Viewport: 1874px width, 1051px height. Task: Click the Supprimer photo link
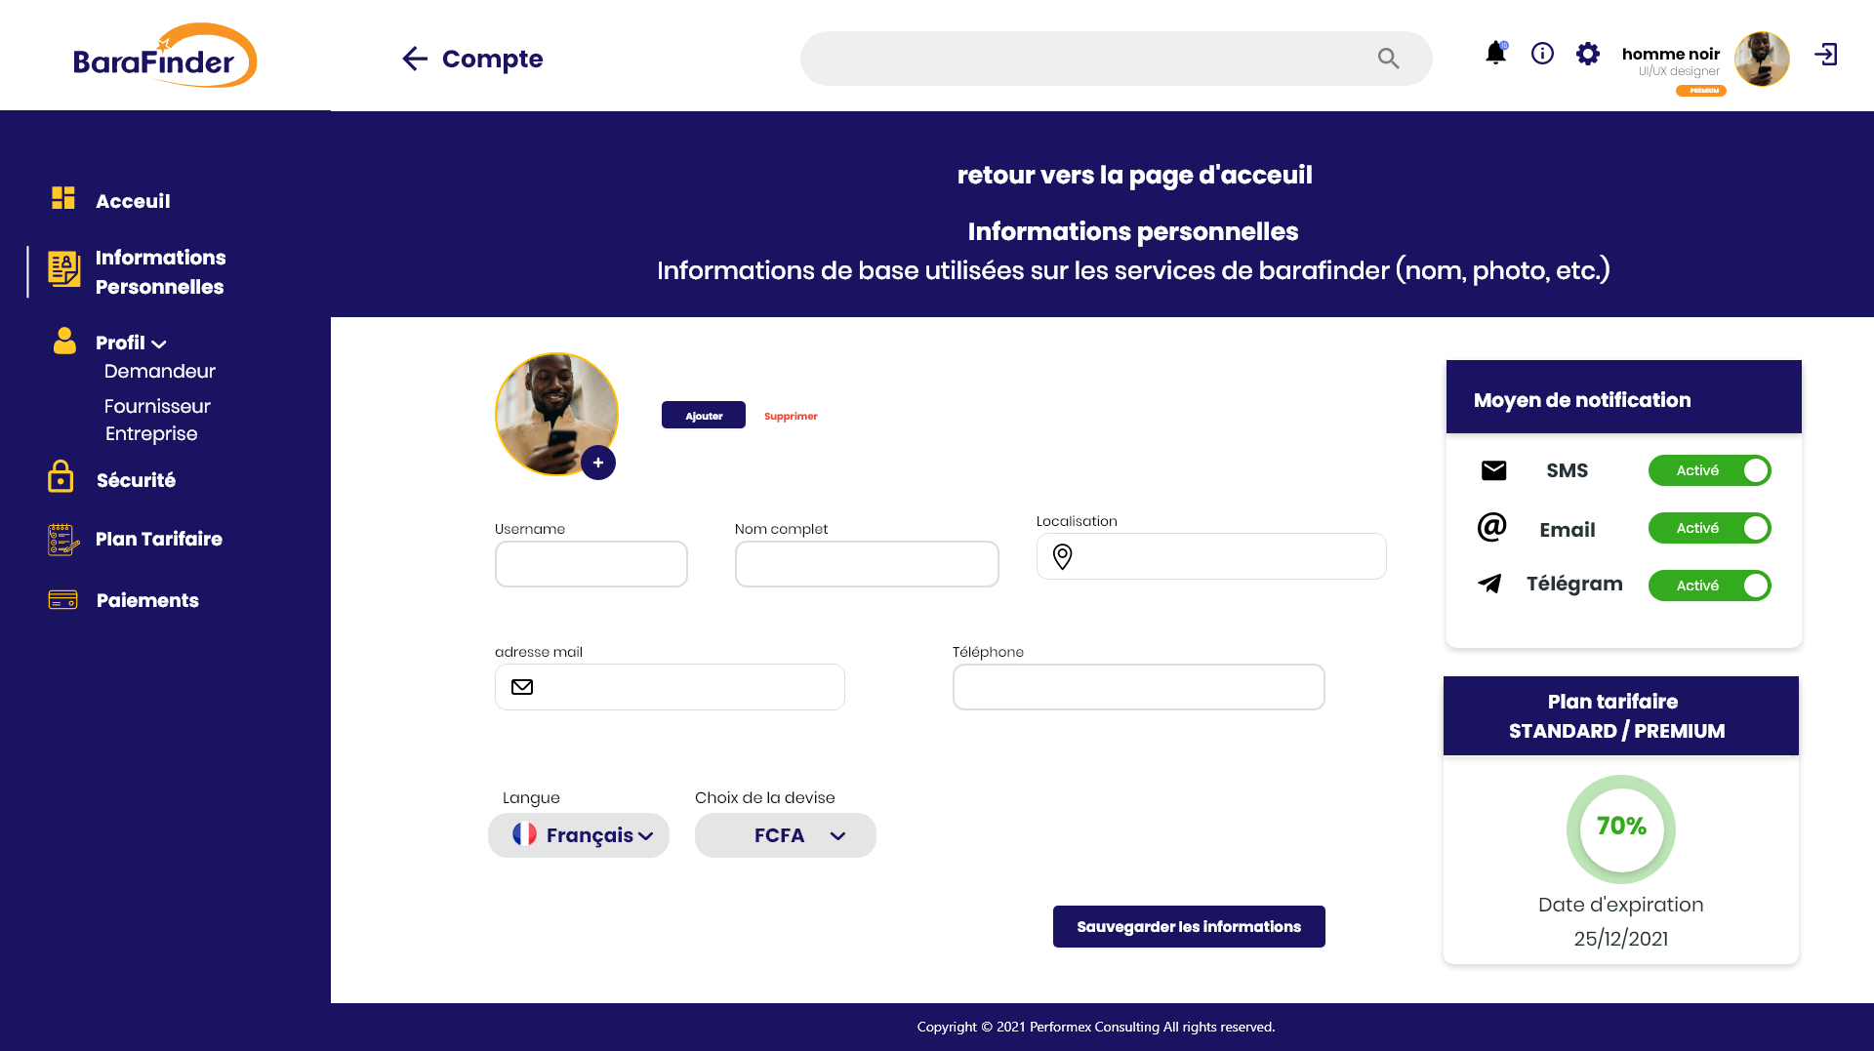click(791, 416)
